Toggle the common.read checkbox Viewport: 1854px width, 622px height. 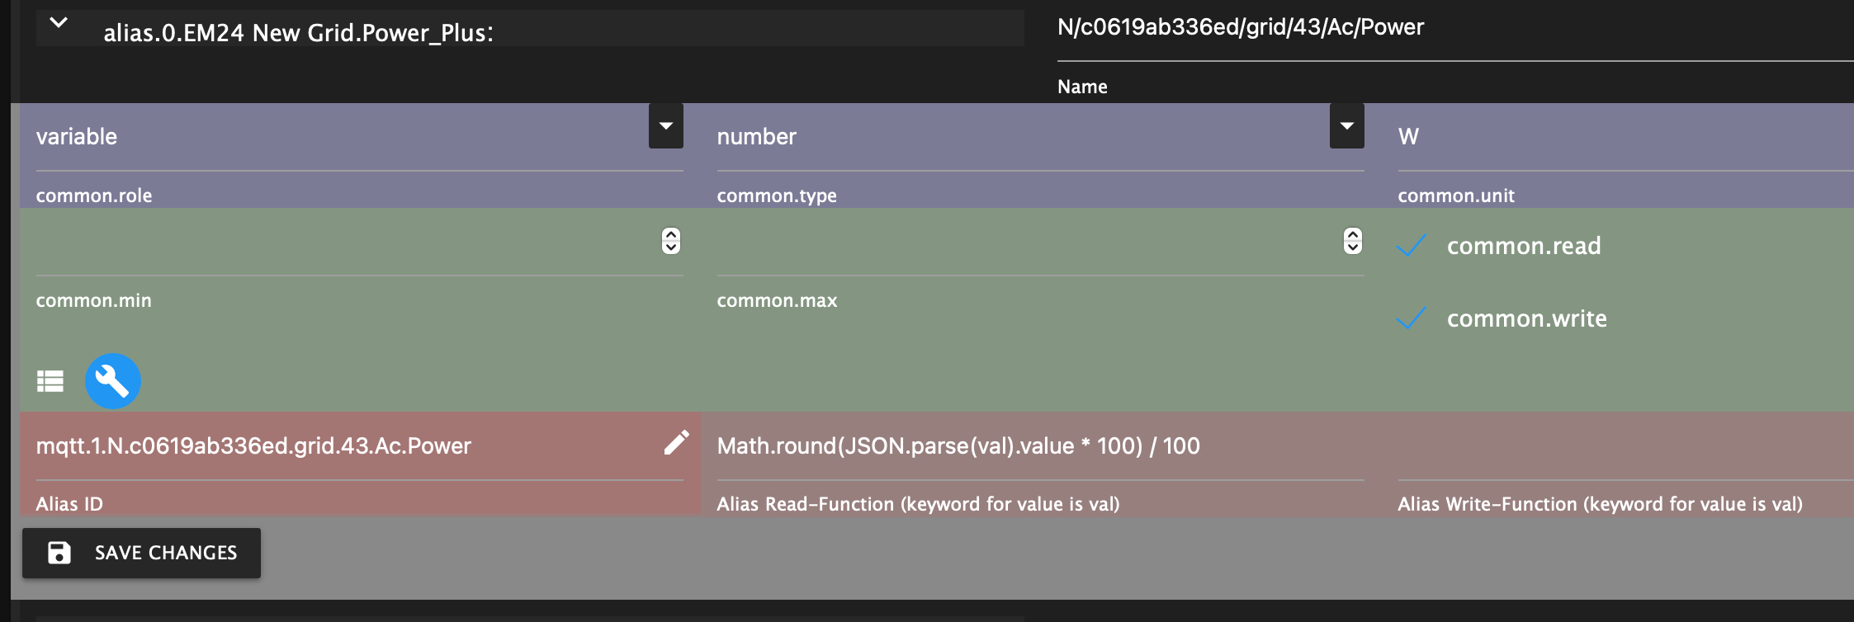pyautogui.click(x=1412, y=246)
